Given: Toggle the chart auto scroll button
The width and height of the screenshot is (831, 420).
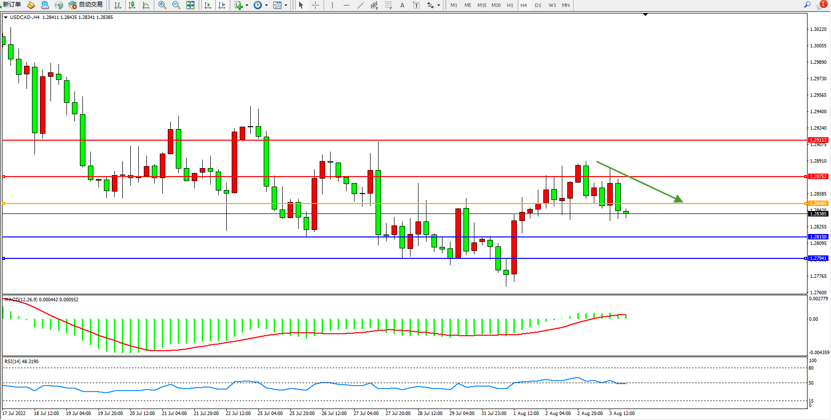Looking at the screenshot, I should point(208,5).
